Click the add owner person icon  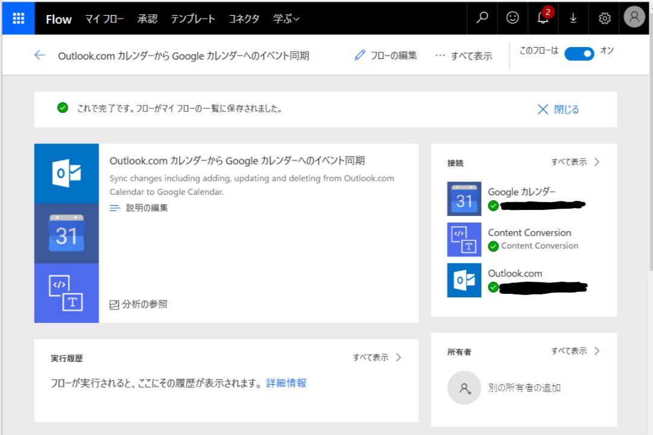(464, 388)
